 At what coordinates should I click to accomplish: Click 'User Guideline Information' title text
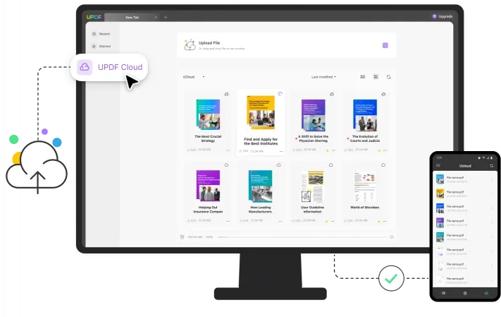click(312, 210)
